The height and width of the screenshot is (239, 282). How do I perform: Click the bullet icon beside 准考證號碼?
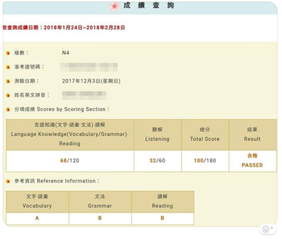coord(8,67)
